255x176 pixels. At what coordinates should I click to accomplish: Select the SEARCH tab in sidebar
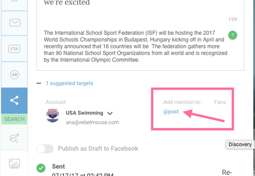14,119
